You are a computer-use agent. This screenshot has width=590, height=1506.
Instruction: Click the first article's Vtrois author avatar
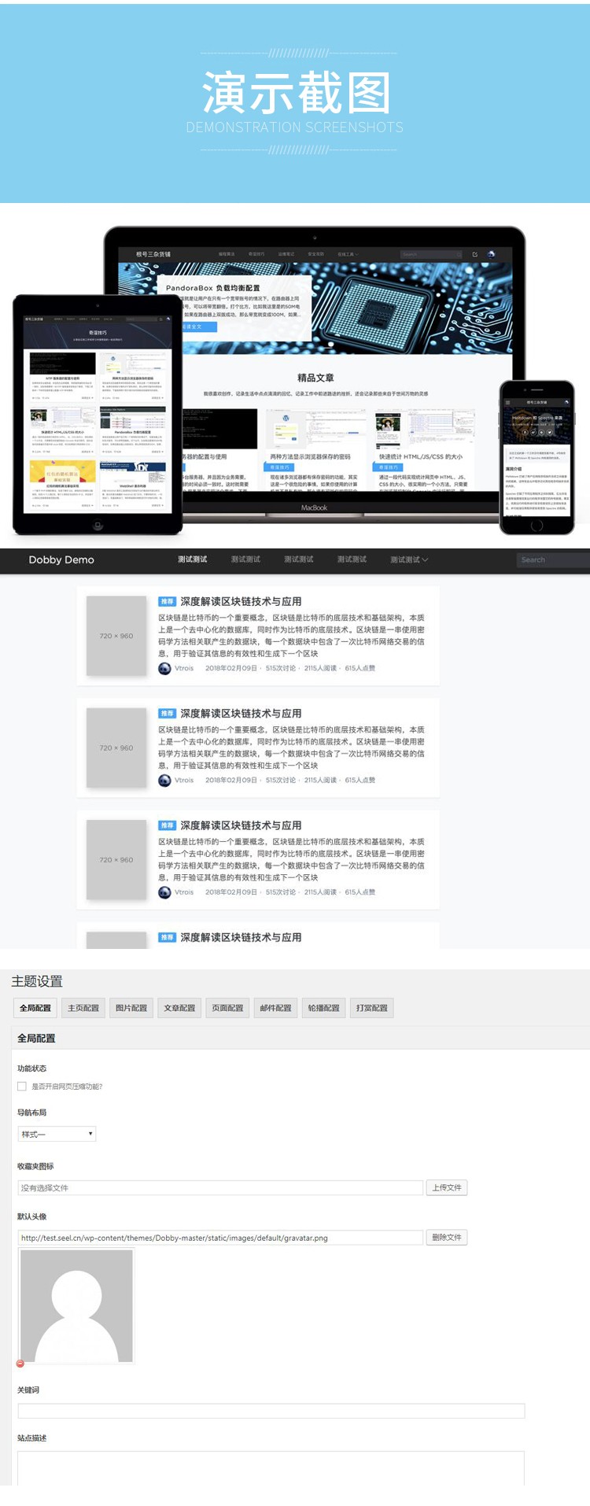click(164, 668)
